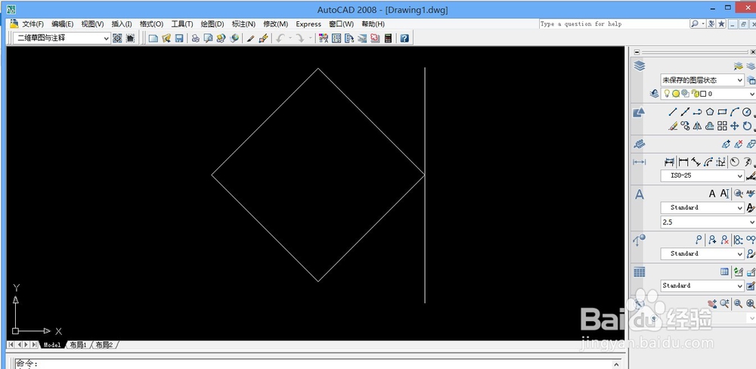Expand the Undo history dropdown arrow

click(290, 38)
